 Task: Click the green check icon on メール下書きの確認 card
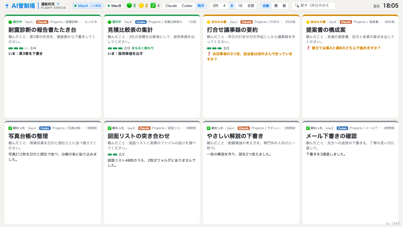(x=308, y=128)
